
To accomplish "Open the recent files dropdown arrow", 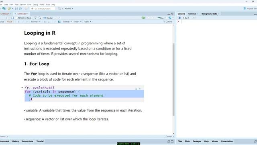I will click(12, 8).
